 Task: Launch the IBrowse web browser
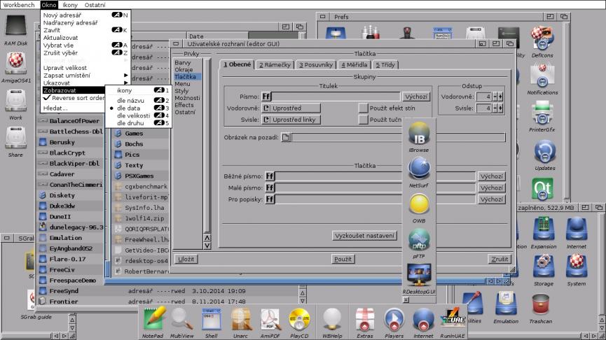pyautogui.click(x=419, y=135)
